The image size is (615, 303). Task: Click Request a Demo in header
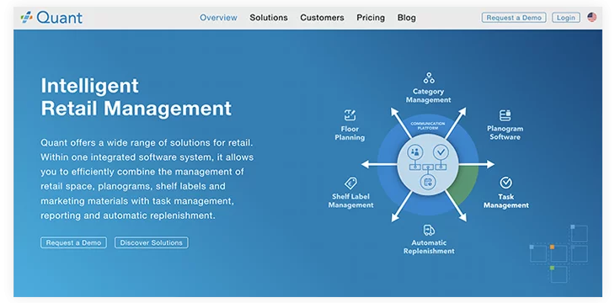(514, 18)
